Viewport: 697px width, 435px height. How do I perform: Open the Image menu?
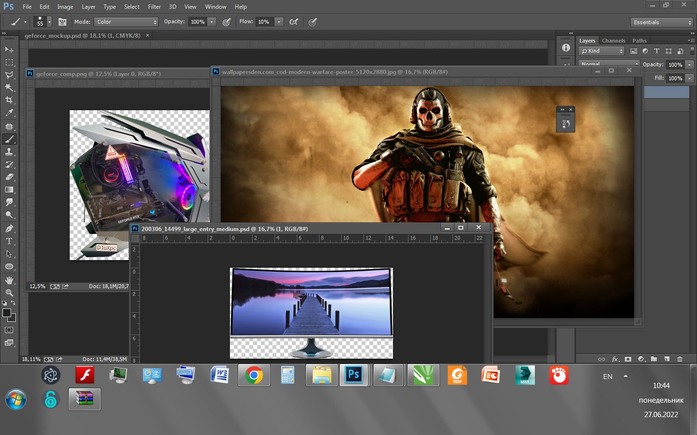click(x=65, y=7)
